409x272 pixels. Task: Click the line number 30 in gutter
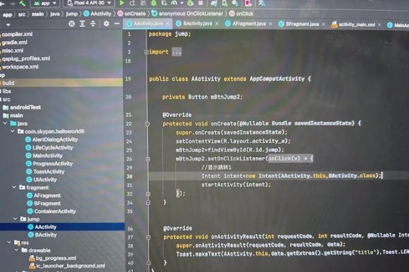click(x=130, y=177)
